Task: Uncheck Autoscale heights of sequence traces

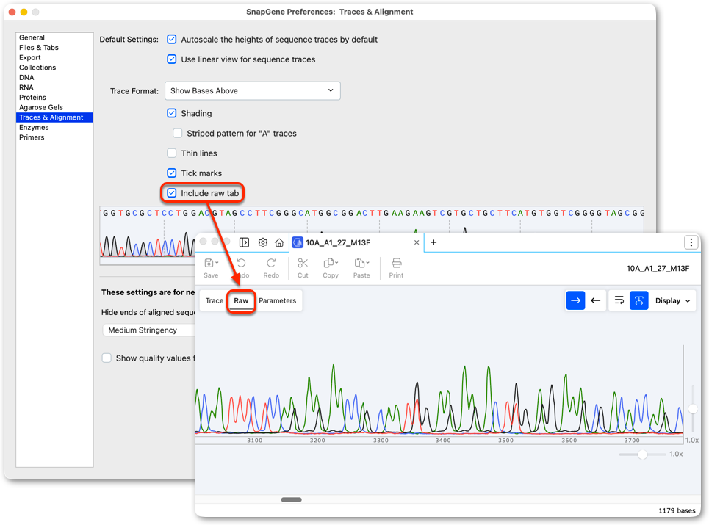Action: tap(172, 40)
